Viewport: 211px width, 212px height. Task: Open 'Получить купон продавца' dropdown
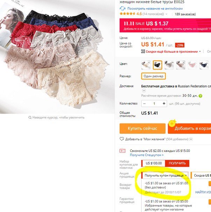pyautogui.click(x=165, y=175)
